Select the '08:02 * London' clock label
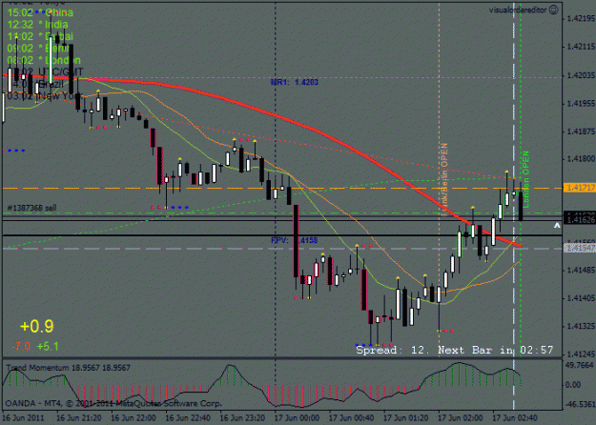The image size is (596, 425). pyautogui.click(x=44, y=60)
